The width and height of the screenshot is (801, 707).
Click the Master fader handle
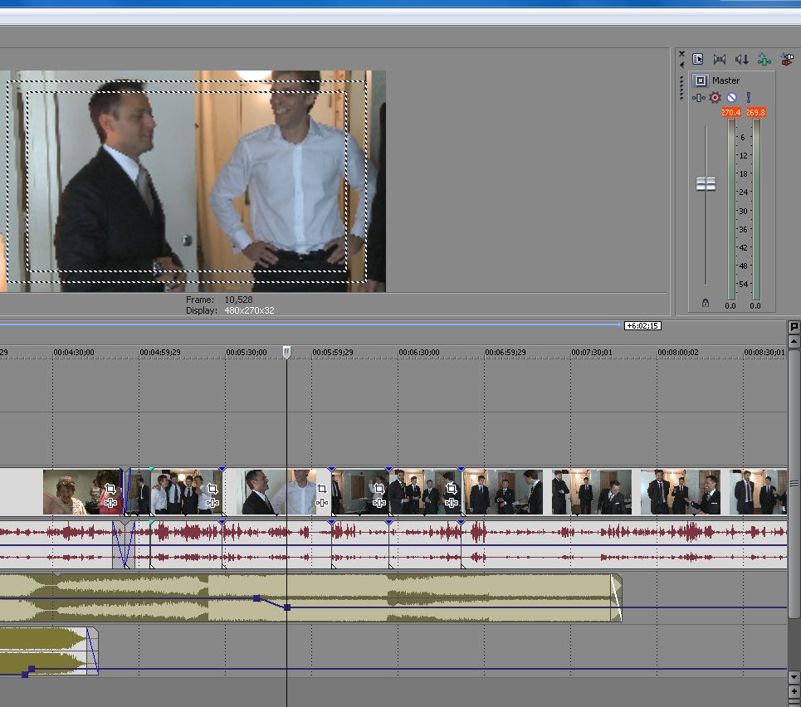[x=706, y=184]
